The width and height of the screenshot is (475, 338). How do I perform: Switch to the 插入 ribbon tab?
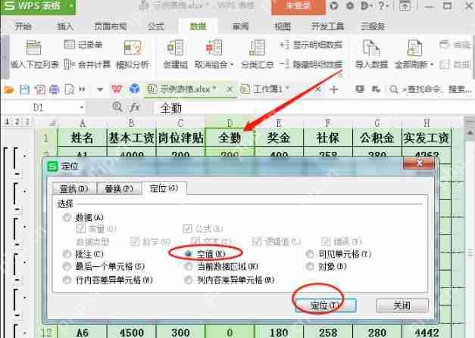click(x=65, y=26)
